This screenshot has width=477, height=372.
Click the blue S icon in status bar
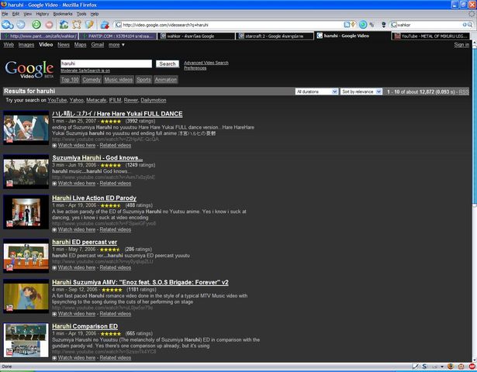[x=424, y=367]
